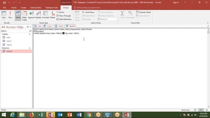The height and width of the screenshot is (118, 210).
Task: Switch to the Home ribbon tab
Action: 14,8
